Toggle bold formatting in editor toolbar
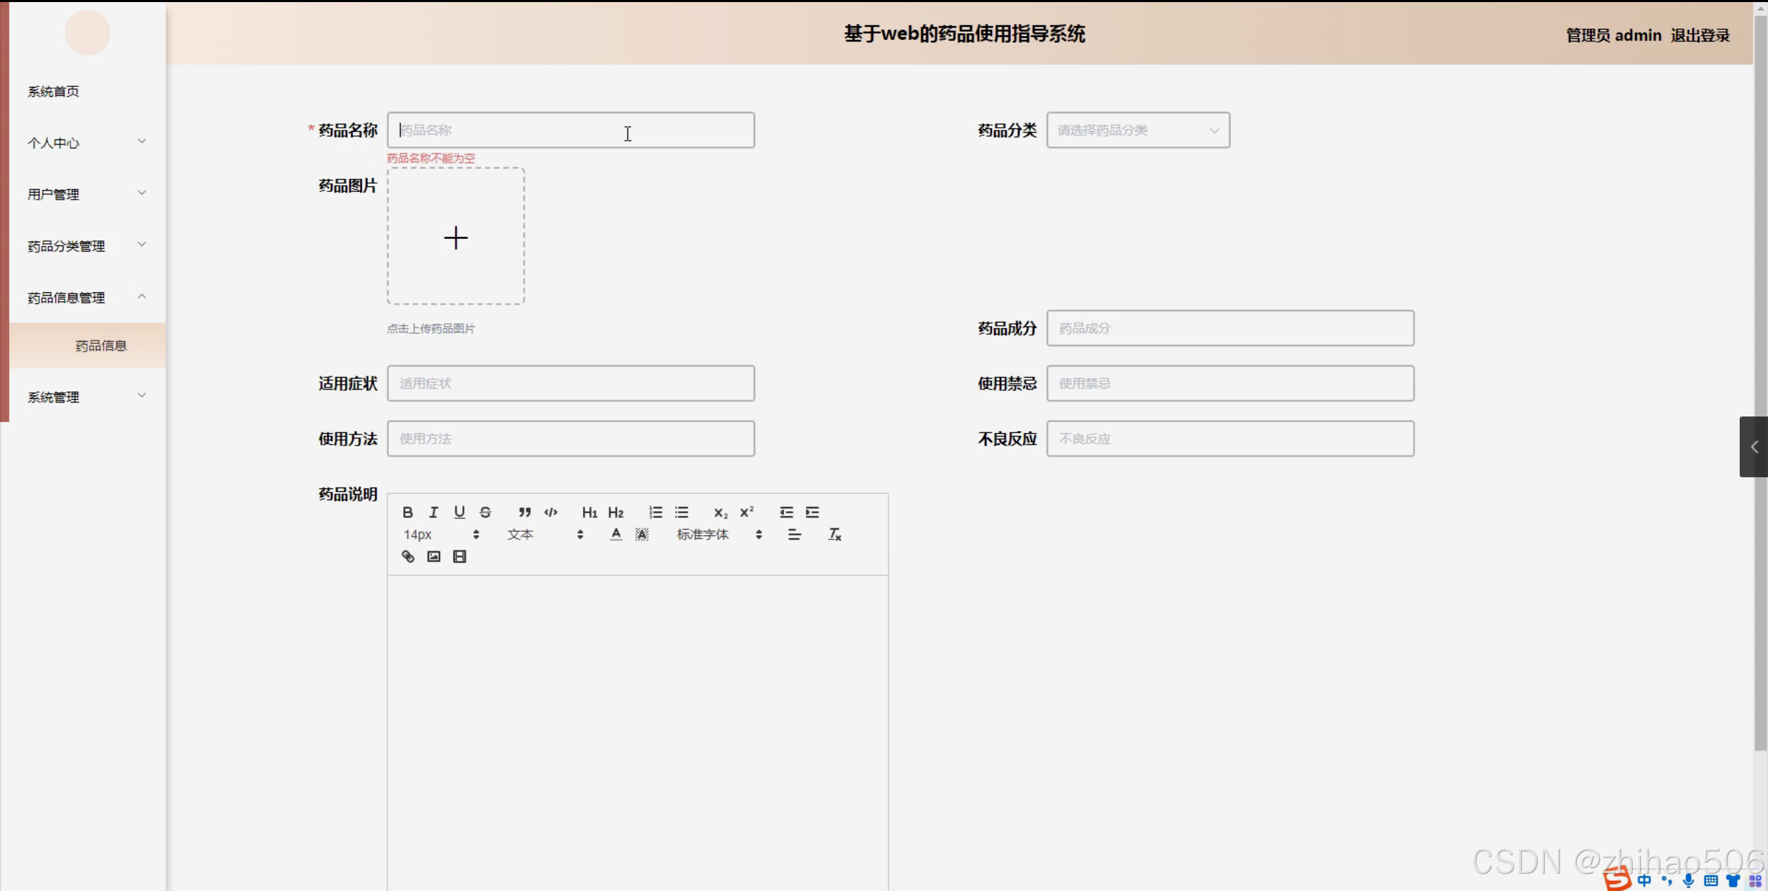 [x=408, y=512]
